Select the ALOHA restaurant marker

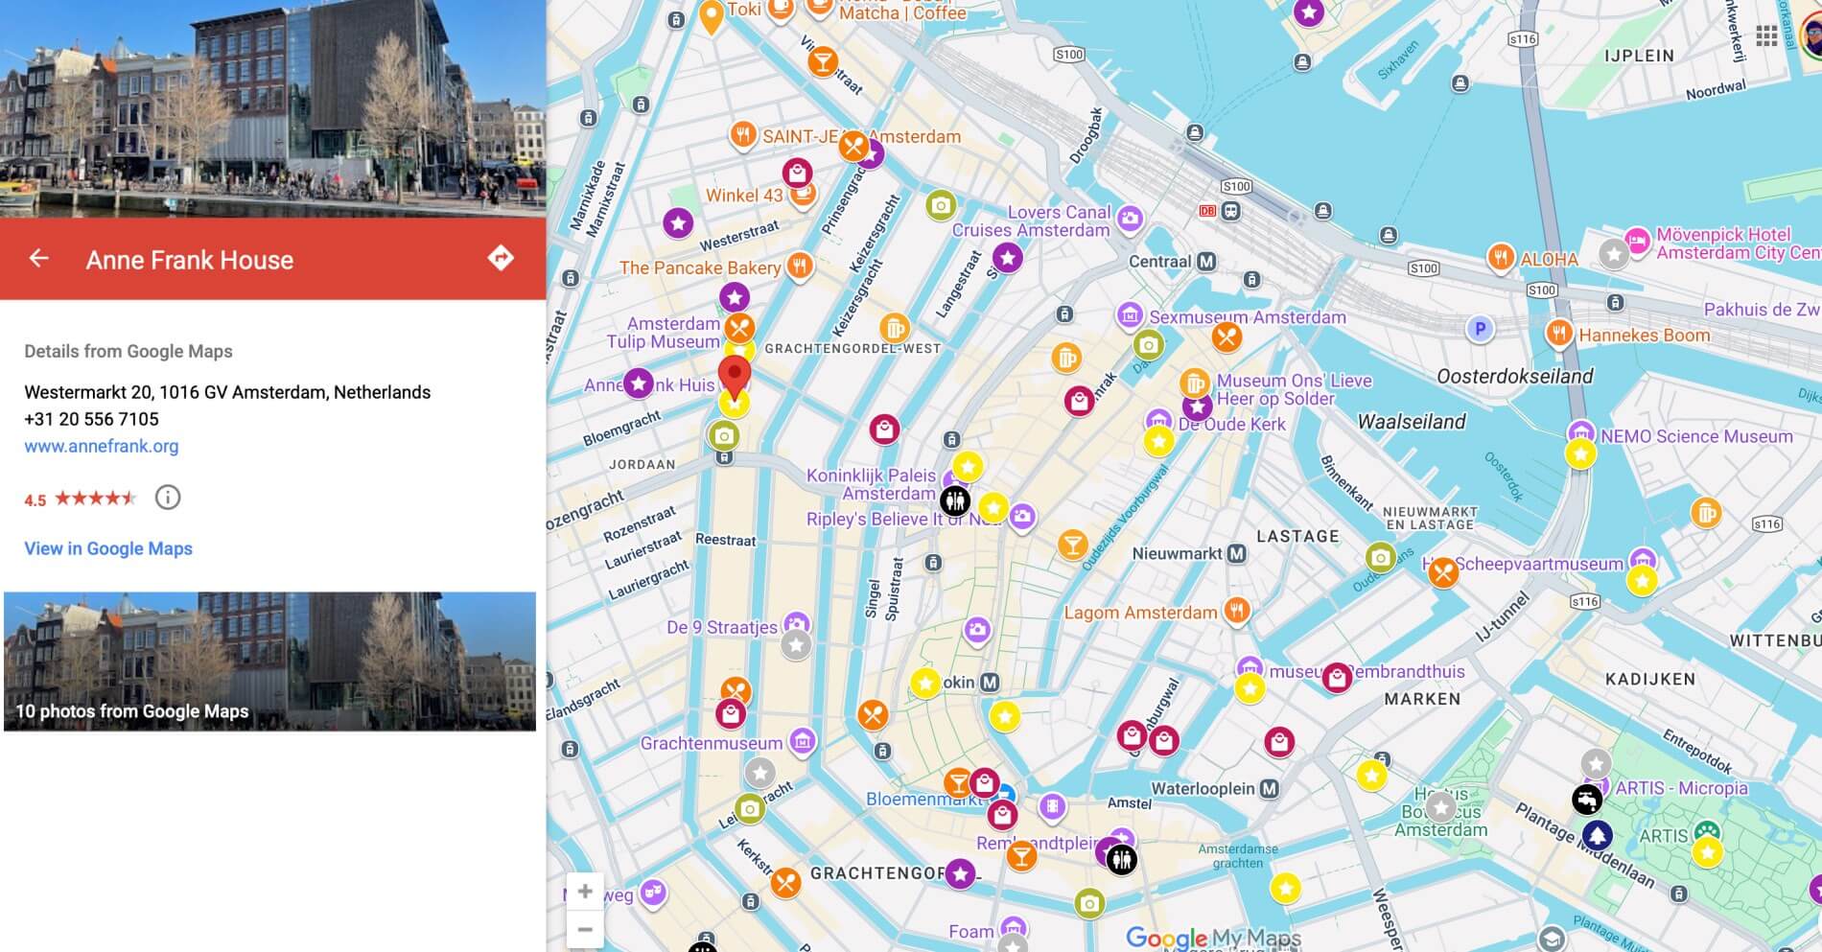tap(1501, 257)
